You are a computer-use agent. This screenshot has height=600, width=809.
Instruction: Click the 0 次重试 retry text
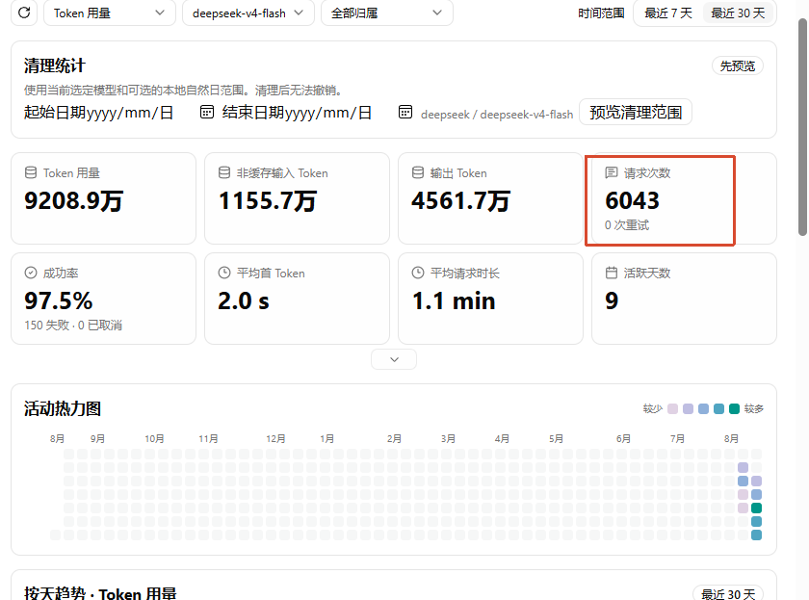(627, 225)
